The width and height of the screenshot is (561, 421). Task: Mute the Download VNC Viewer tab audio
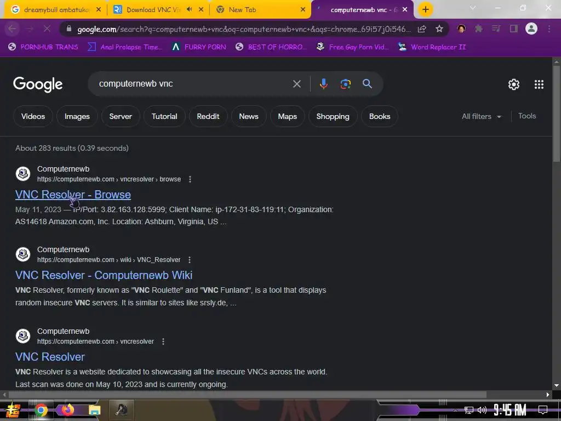click(x=189, y=10)
